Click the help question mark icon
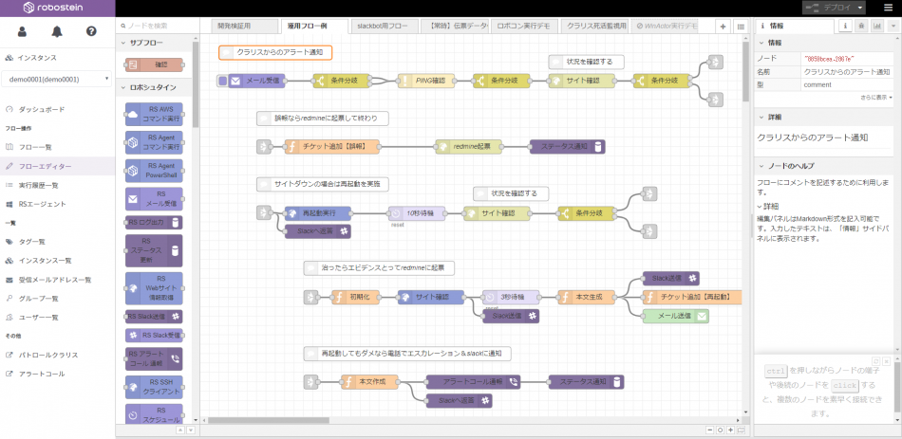Viewport: 902px width, 439px height. coord(91,31)
